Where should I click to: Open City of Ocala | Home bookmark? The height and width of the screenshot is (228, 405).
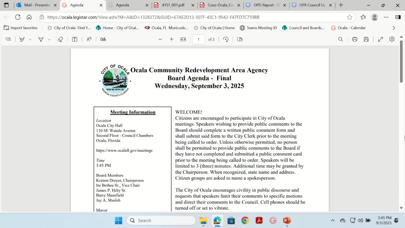coord(214,28)
